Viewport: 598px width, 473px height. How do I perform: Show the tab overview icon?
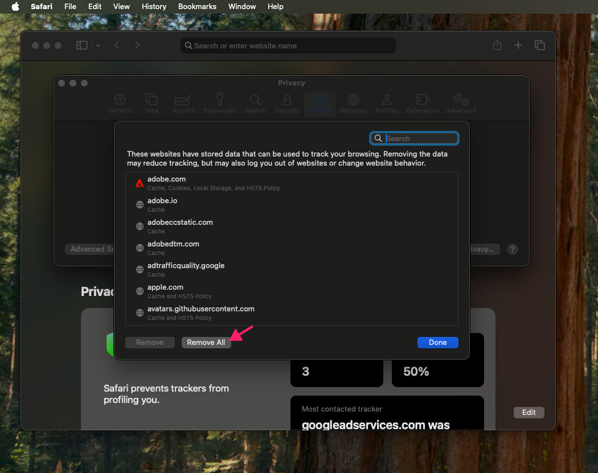pos(540,46)
